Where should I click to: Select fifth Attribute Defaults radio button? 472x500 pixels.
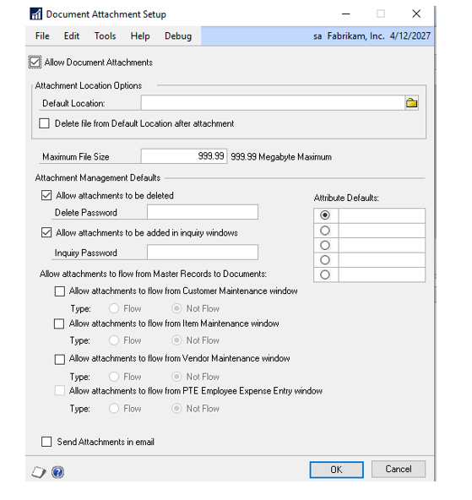point(325,274)
